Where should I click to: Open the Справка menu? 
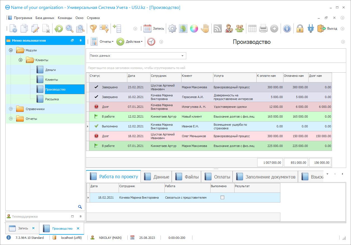point(93,18)
